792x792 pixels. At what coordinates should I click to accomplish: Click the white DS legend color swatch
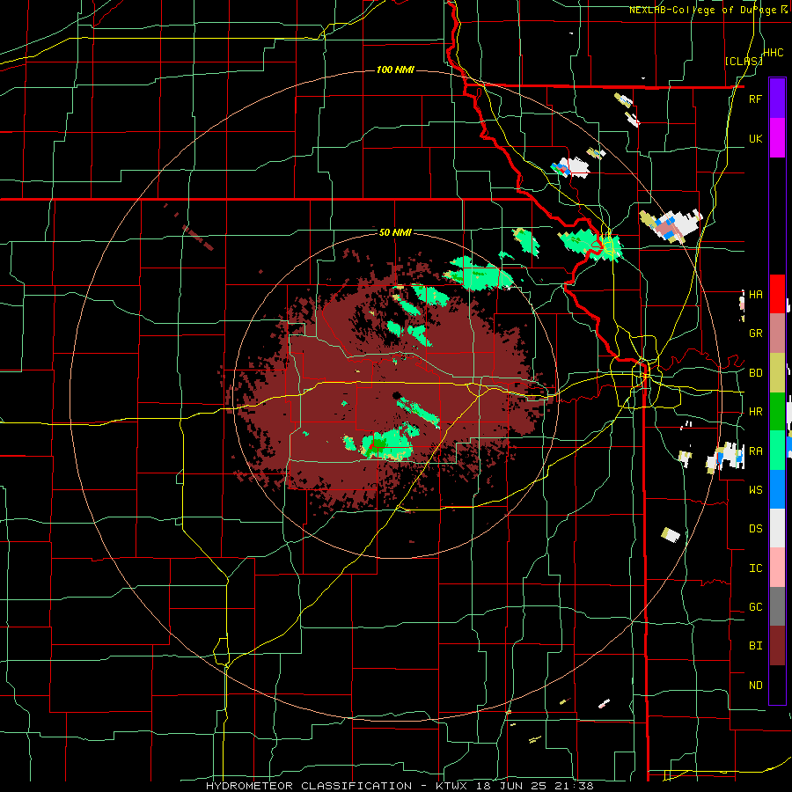(777, 528)
